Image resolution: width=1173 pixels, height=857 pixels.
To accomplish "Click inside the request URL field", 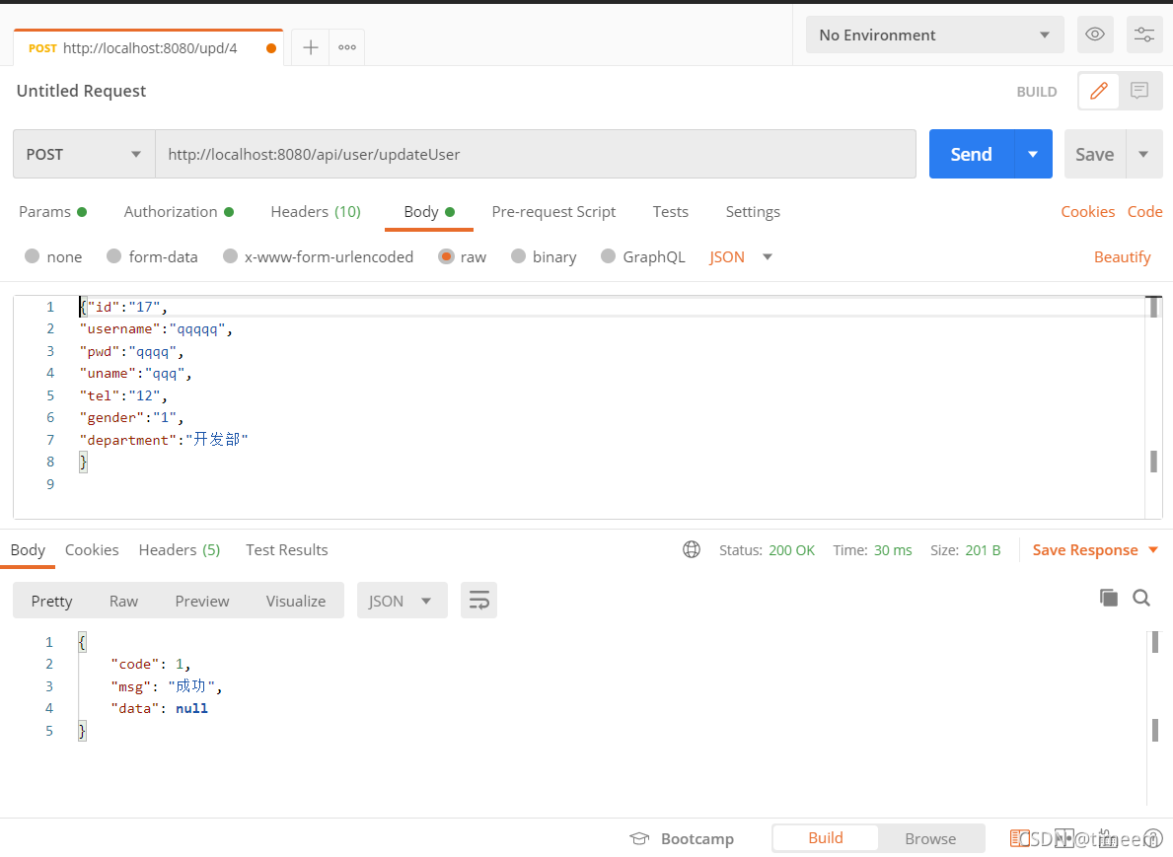I will coord(493,154).
